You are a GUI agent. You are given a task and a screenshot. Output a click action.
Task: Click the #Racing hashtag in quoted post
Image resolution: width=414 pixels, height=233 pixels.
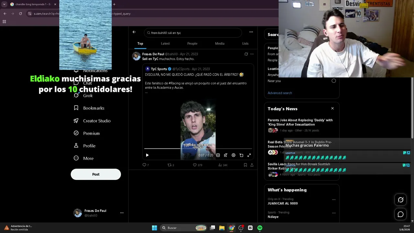(175, 83)
